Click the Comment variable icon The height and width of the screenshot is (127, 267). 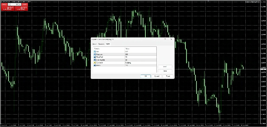pyautogui.click(x=95, y=63)
